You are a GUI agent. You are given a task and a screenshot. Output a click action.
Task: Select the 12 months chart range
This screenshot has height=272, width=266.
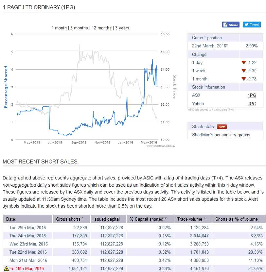point(101,28)
